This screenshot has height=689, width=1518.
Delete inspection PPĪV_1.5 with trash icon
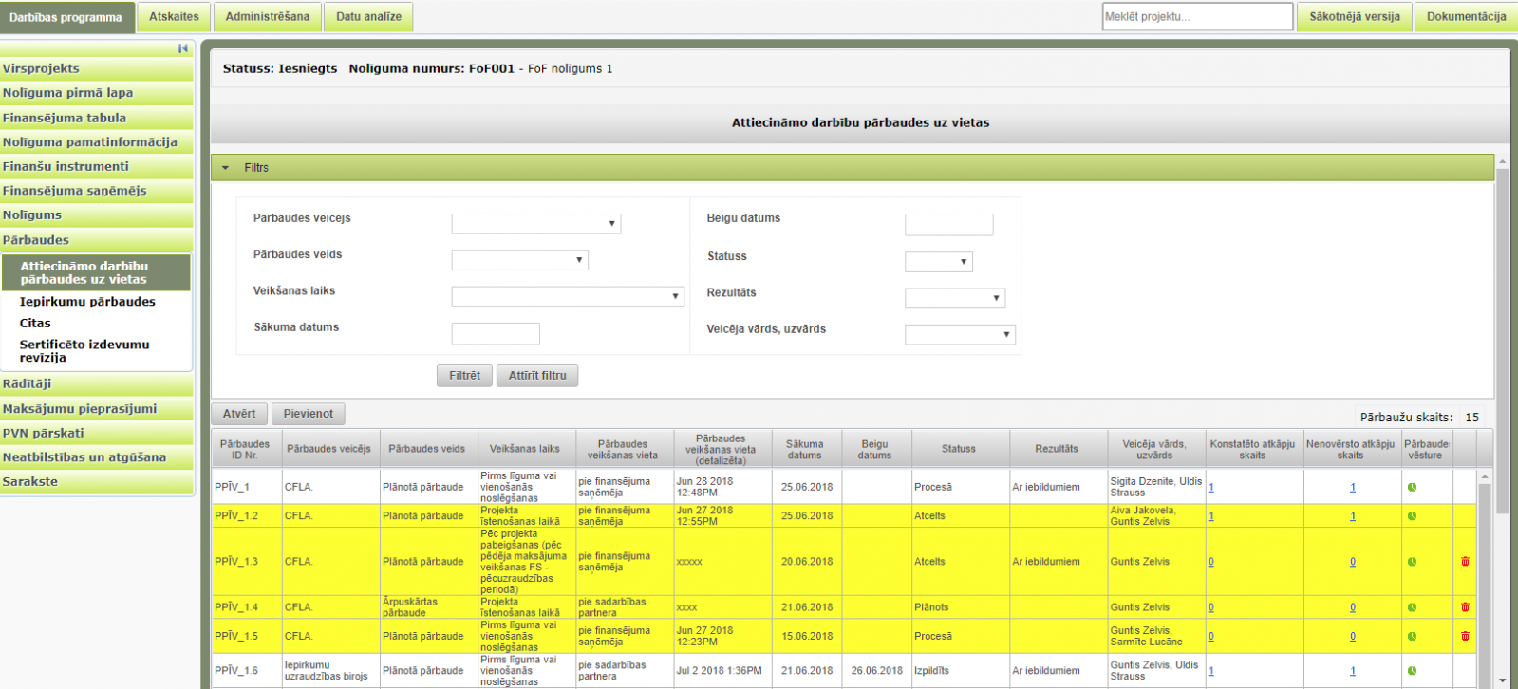coord(1465,637)
